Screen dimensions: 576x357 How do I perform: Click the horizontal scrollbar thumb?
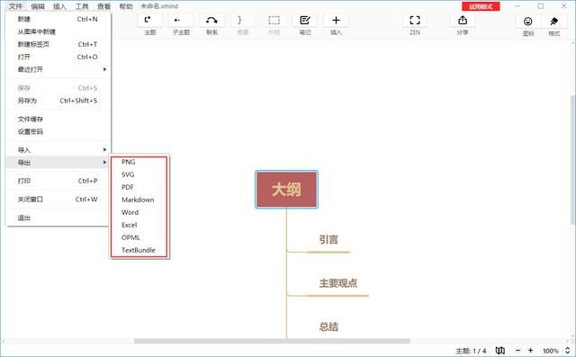(x=272, y=341)
